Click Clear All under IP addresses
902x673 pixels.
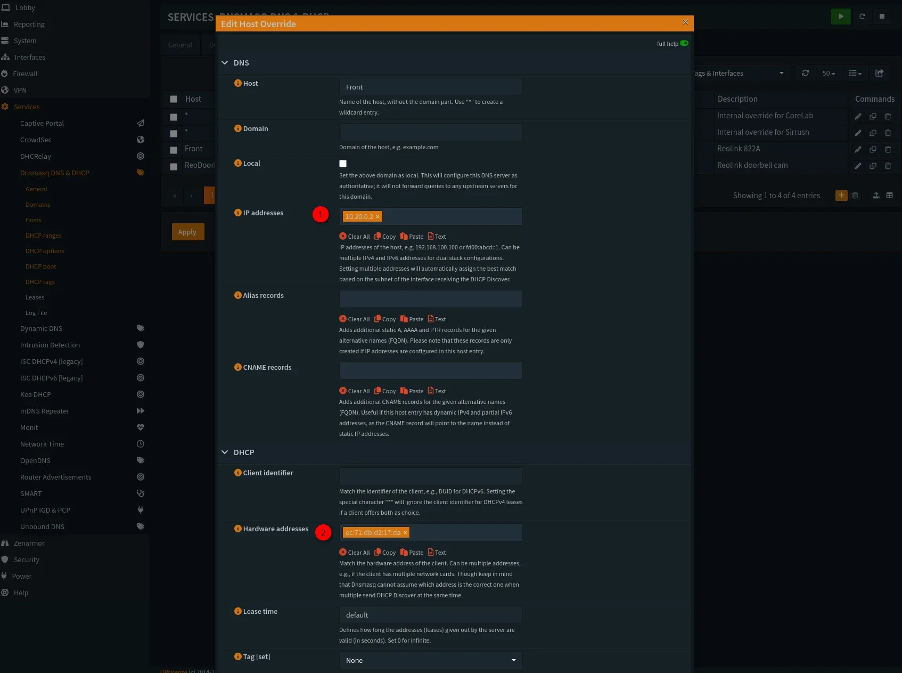point(355,237)
